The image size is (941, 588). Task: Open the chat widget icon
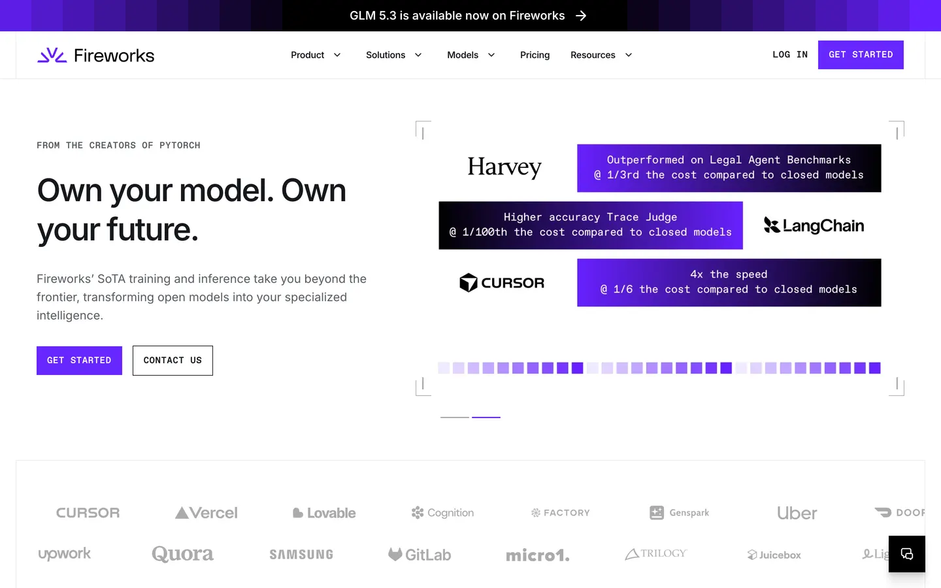907,554
